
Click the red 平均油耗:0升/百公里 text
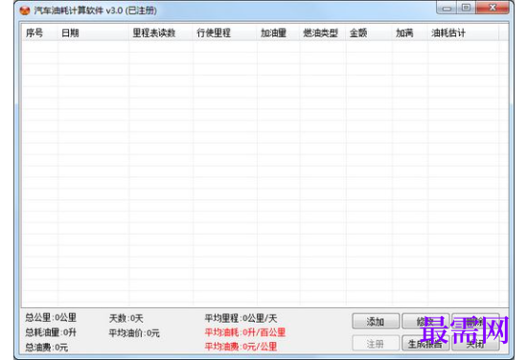(x=245, y=332)
